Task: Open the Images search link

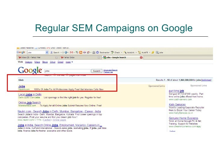Action: [x=29, y=62]
